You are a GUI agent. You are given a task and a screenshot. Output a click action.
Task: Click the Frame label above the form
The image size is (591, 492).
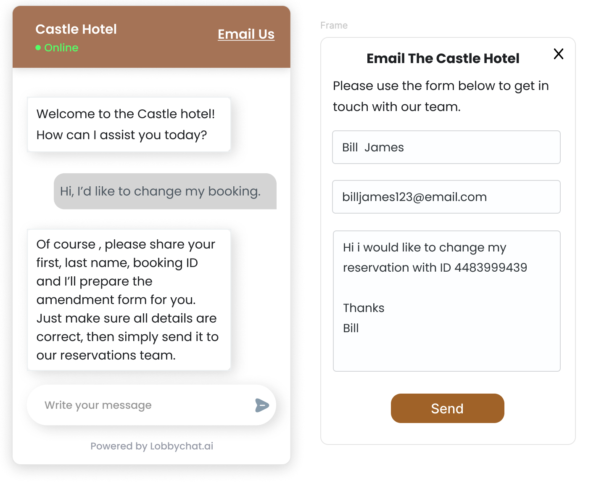(334, 26)
